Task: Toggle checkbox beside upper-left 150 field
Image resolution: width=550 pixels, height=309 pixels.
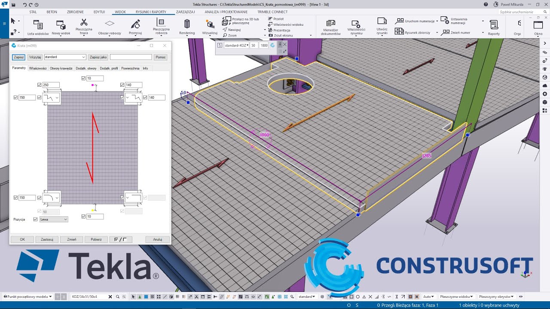Action: coord(15,97)
